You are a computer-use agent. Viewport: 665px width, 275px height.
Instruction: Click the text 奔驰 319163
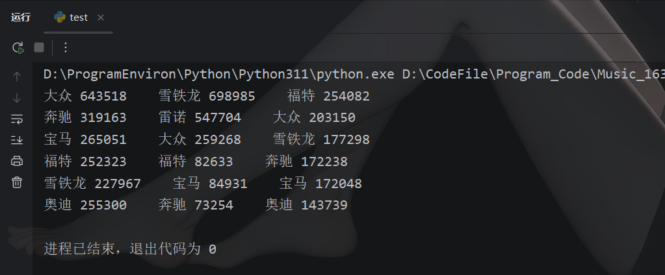click(x=85, y=117)
